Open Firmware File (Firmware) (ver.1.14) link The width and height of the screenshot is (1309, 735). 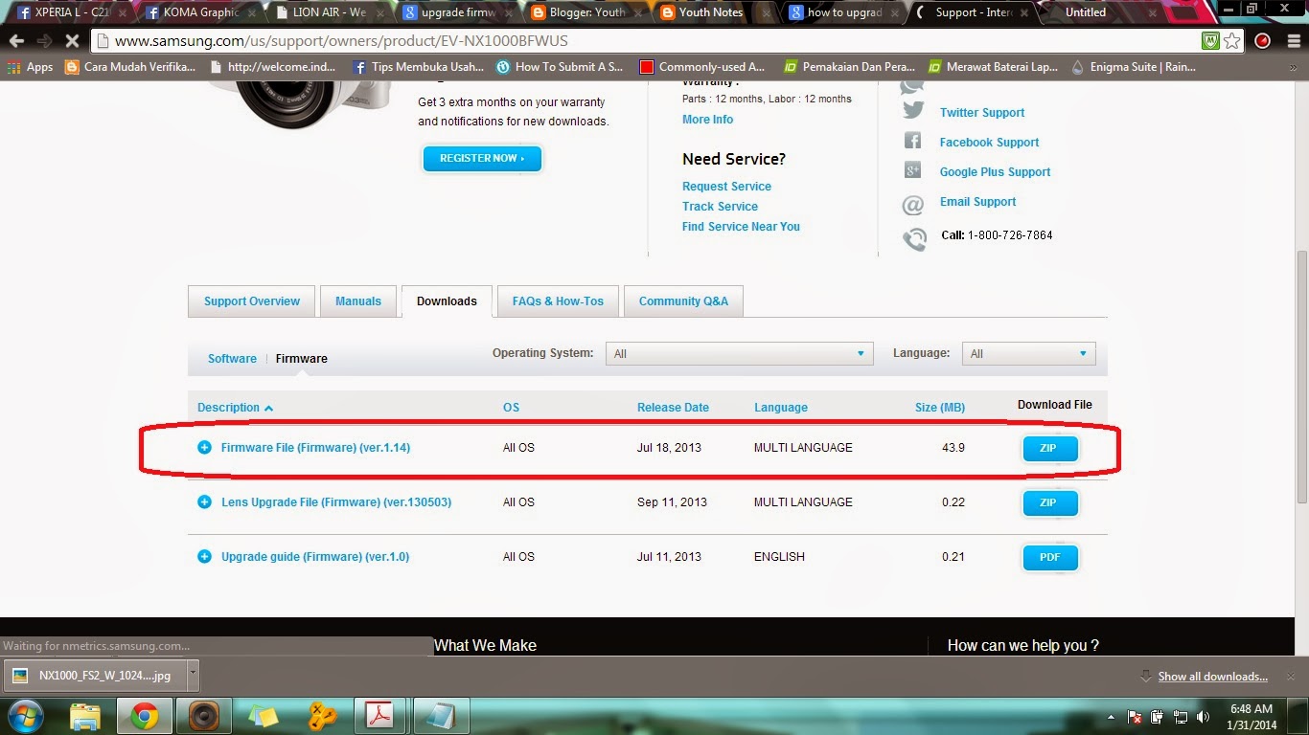[315, 448]
